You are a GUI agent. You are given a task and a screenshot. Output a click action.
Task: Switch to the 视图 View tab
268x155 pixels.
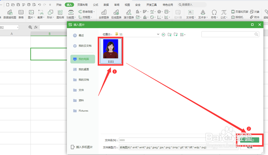coord(127,5)
